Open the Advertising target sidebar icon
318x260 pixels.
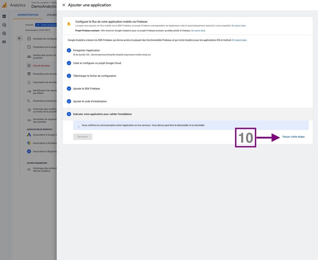(x=4, y=33)
